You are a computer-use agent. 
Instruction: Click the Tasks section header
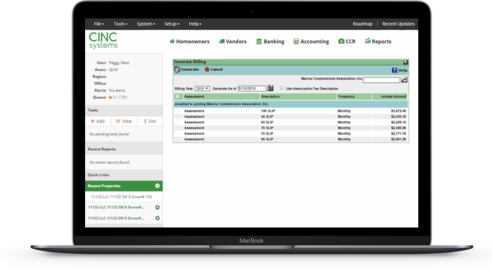pyautogui.click(x=123, y=111)
